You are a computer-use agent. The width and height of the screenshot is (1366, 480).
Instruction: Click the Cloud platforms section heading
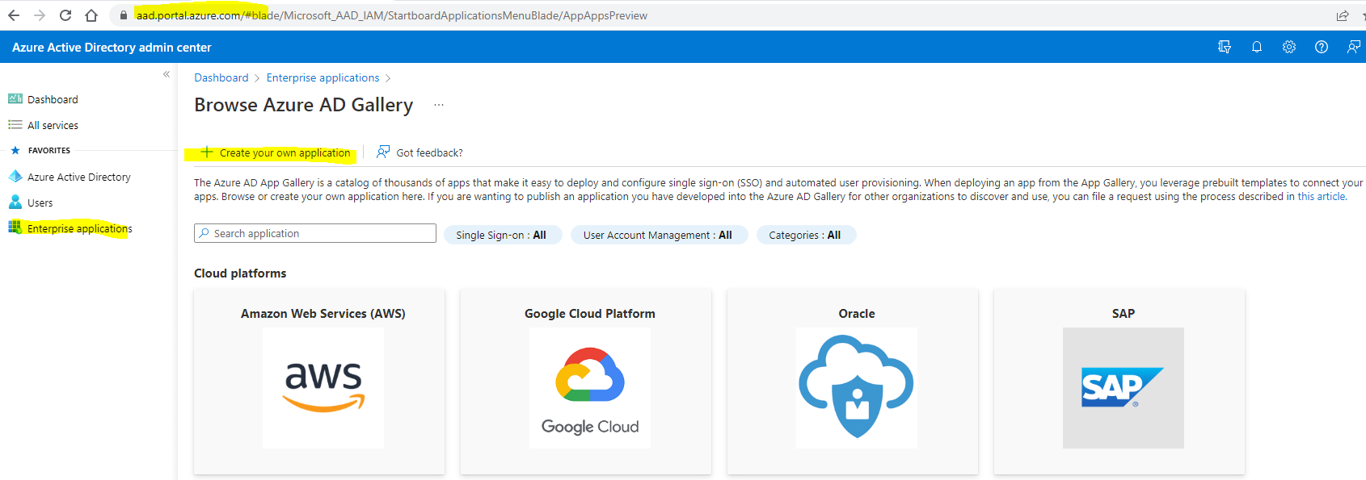[x=240, y=273]
